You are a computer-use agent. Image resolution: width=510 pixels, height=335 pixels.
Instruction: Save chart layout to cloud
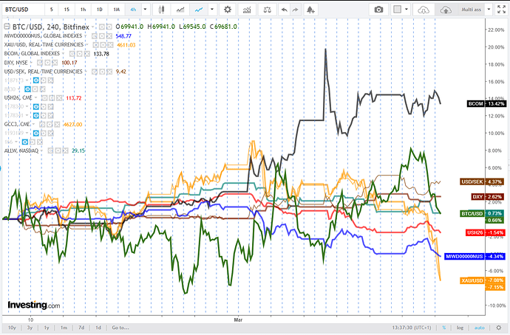(x=445, y=10)
